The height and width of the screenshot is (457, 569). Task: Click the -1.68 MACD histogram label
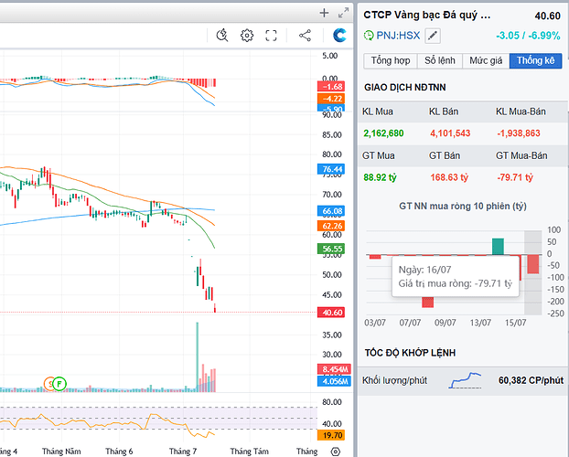click(331, 87)
